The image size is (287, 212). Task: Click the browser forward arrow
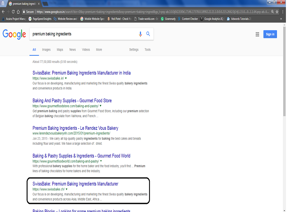(x=8, y=12)
